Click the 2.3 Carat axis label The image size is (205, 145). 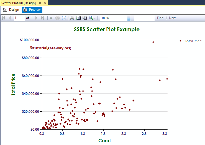[124, 133]
